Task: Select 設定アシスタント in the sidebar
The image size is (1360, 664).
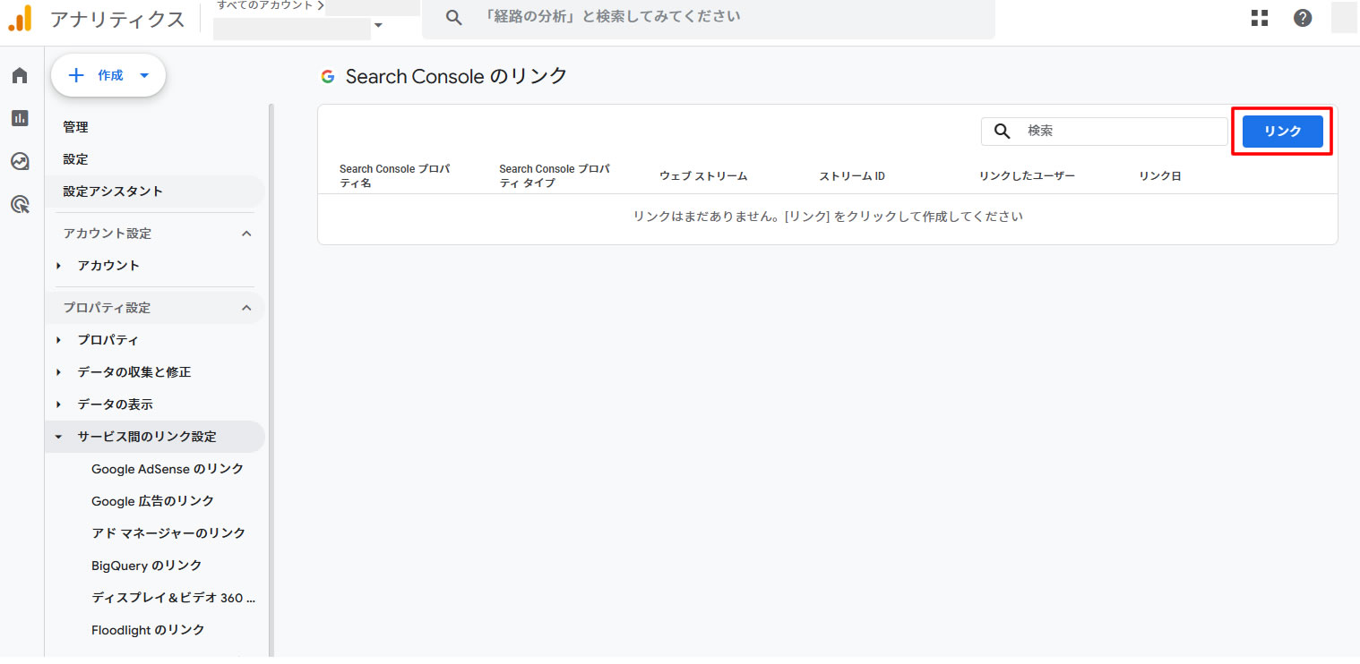Action: pyautogui.click(x=113, y=192)
